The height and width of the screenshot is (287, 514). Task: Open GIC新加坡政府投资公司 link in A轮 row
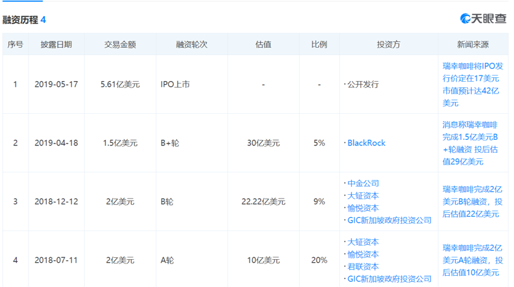point(389,279)
